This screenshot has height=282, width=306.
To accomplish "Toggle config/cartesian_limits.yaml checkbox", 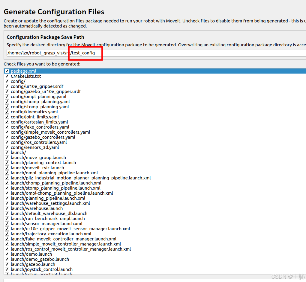I will [7, 122].
